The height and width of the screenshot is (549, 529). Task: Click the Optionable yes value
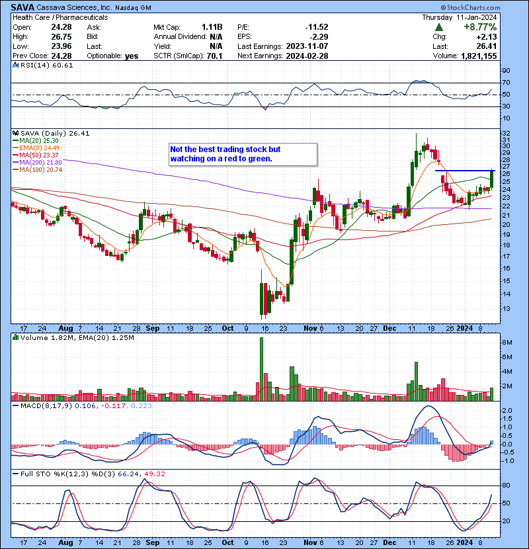tap(132, 56)
